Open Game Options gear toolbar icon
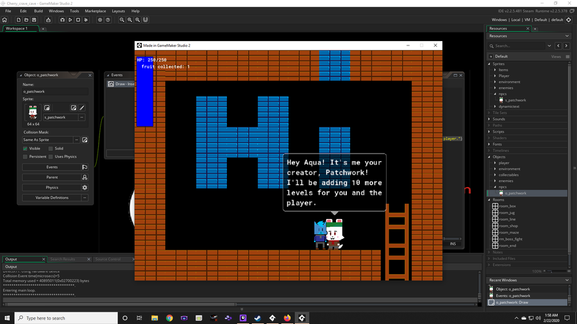Viewport: 577px width, 324px height. tap(100, 20)
